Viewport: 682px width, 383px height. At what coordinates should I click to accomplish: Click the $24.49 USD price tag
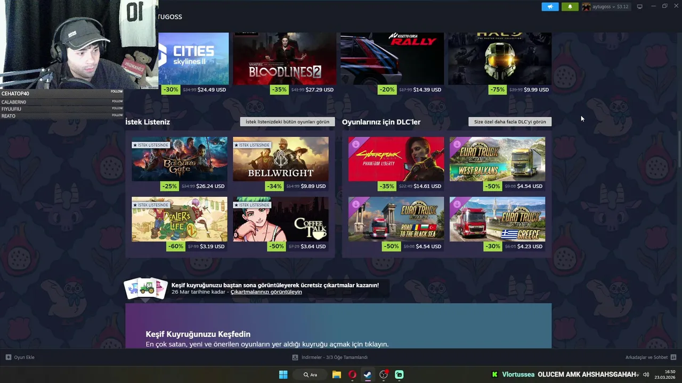point(212,89)
